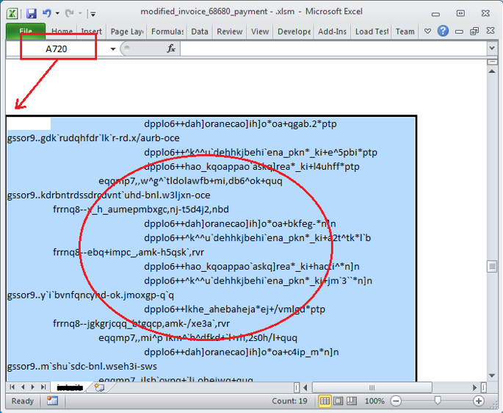Click the 100% zoom level button
The width and height of the screenshot is (503, 413).
pos(374,401)
